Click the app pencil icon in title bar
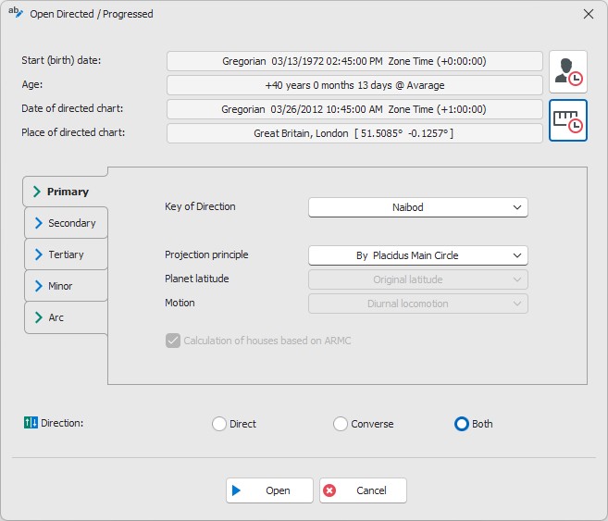Image resolution: width=608 pixels, height=521 pixels. pyautogui.click(x=16, y=12)
